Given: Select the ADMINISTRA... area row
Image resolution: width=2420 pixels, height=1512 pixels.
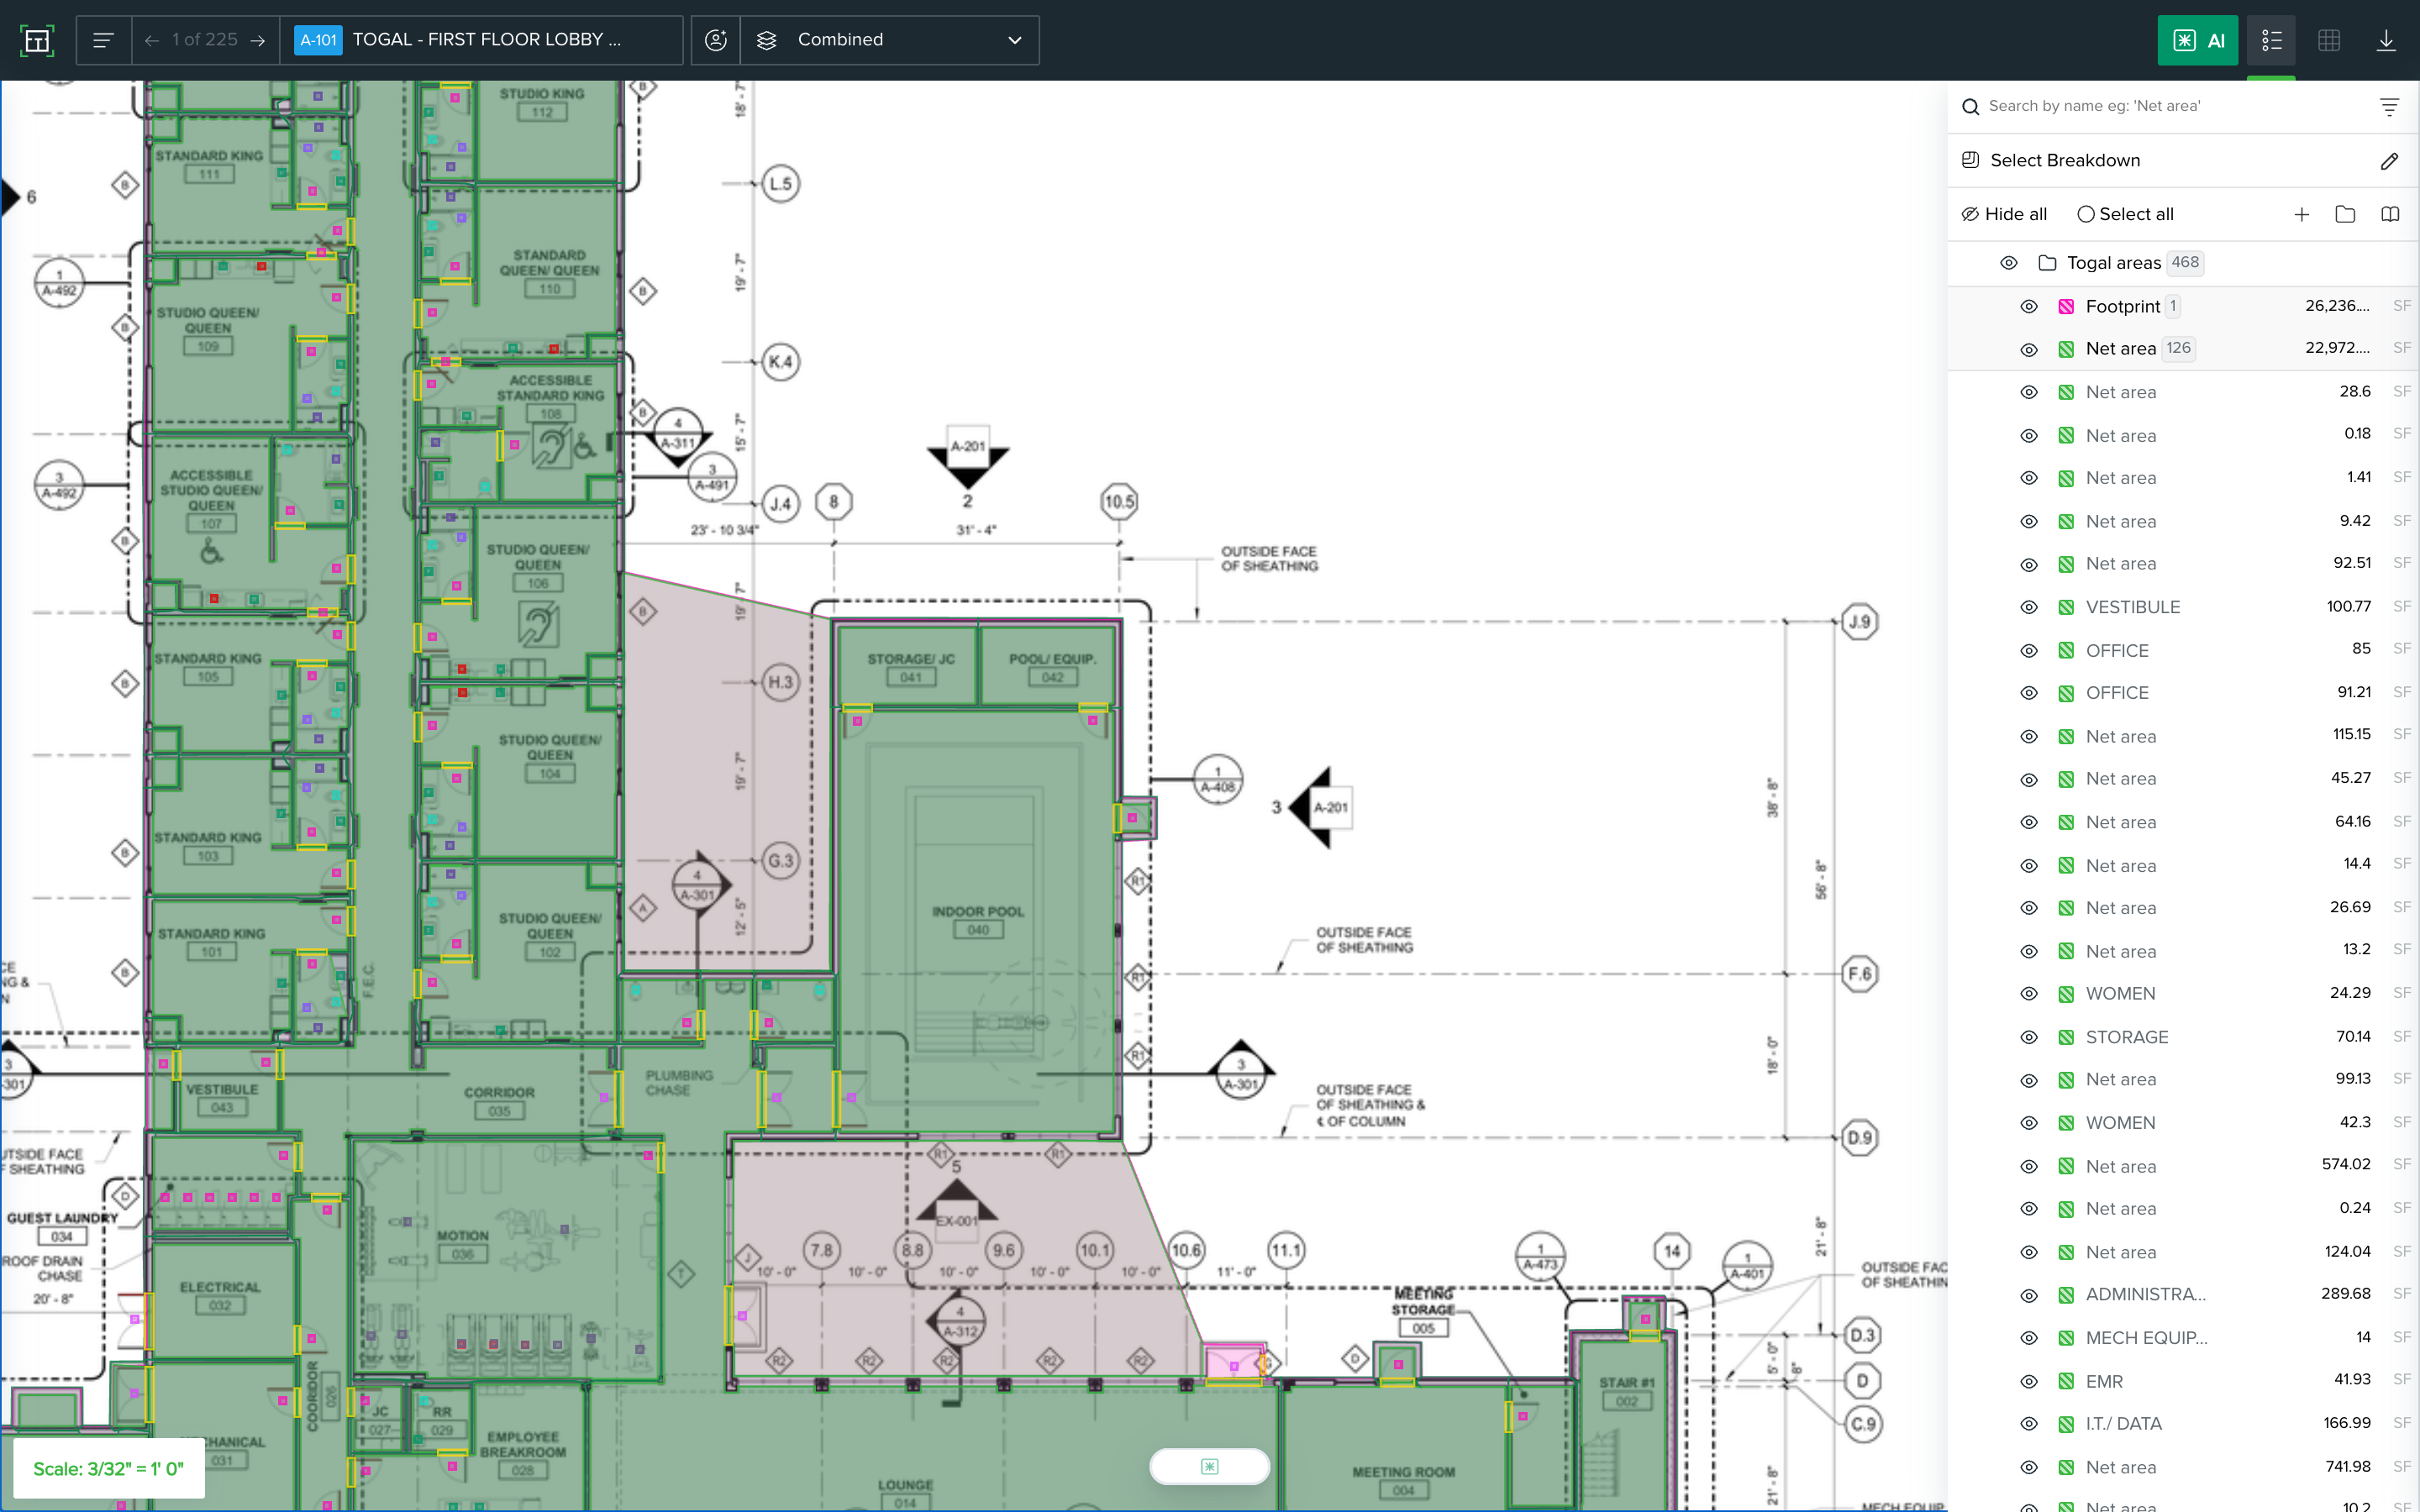Looking at the screenshot, I should coord(2182,1294).
